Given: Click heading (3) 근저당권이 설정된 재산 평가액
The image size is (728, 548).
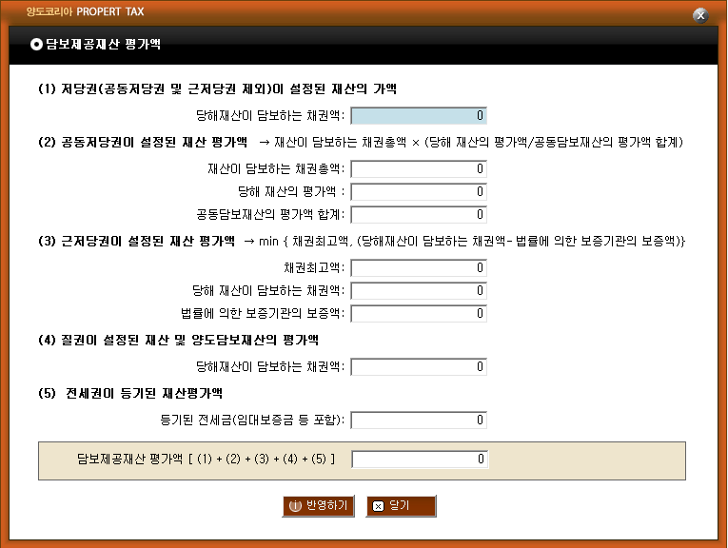Looking at the screenshot, I should [136, 242].
